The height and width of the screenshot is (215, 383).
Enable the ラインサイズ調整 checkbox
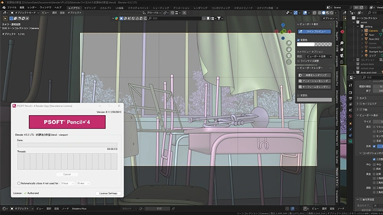[298, 61]
